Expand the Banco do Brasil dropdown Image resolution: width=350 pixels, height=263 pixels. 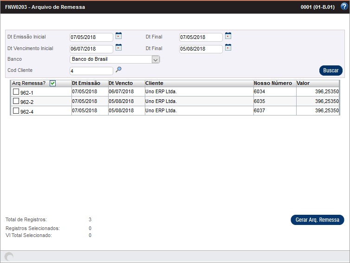click(x=156, y=59)
